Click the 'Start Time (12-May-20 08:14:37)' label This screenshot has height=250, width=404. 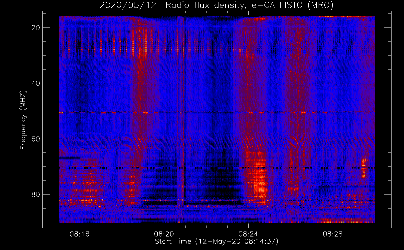coord(216,241)
